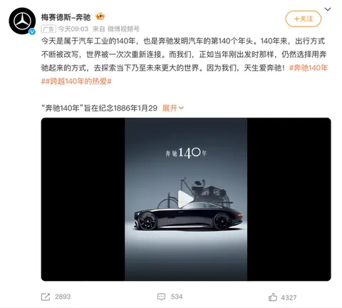Click the blue verified badge on avatar
The width and height of the screenshot is (342, 308).
32,31
